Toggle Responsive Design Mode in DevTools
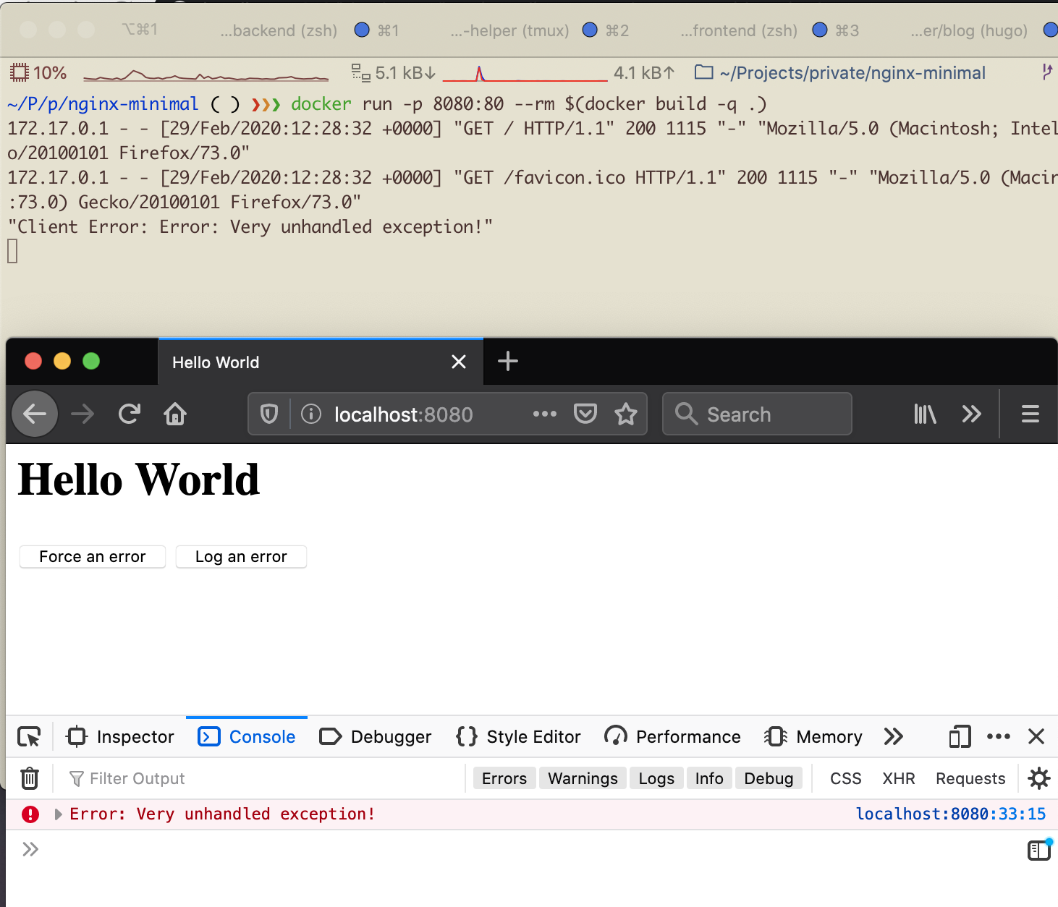1058x907 pixels. click(x=959, y=736)
